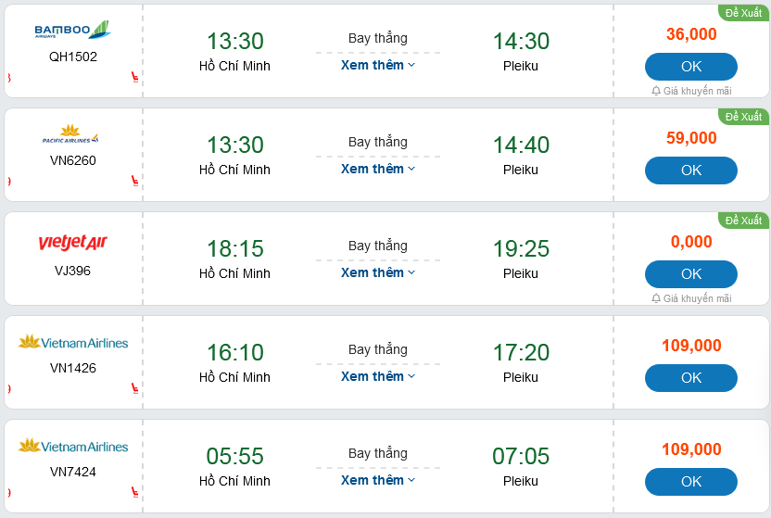The image size is (771, 518).
Task: Expand 'Xem thêm' for the Vietjet VJ396 flight
Action: 377,272
